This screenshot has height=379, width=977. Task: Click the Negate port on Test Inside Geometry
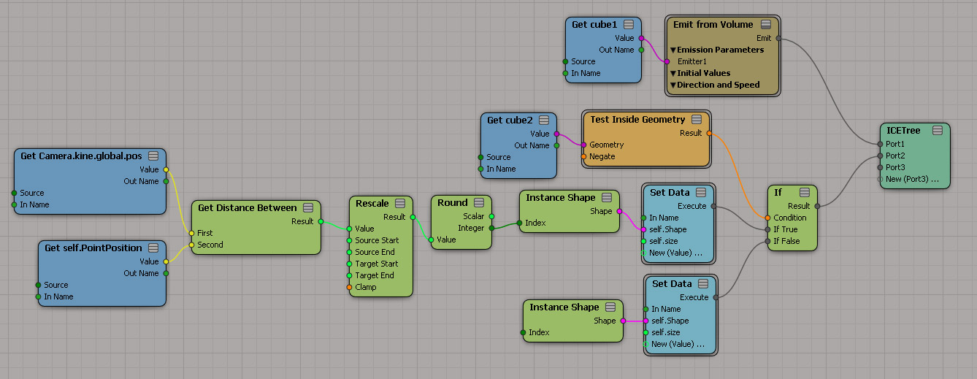pyautogui.click(x=583, y=157)
